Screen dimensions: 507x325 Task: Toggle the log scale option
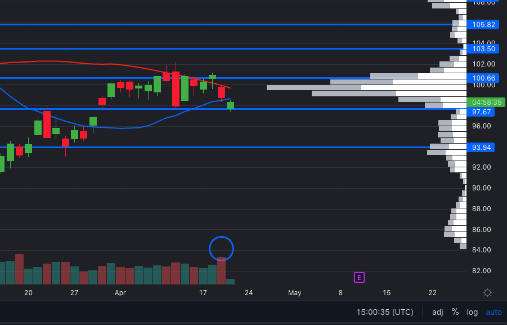coord(472,313)
